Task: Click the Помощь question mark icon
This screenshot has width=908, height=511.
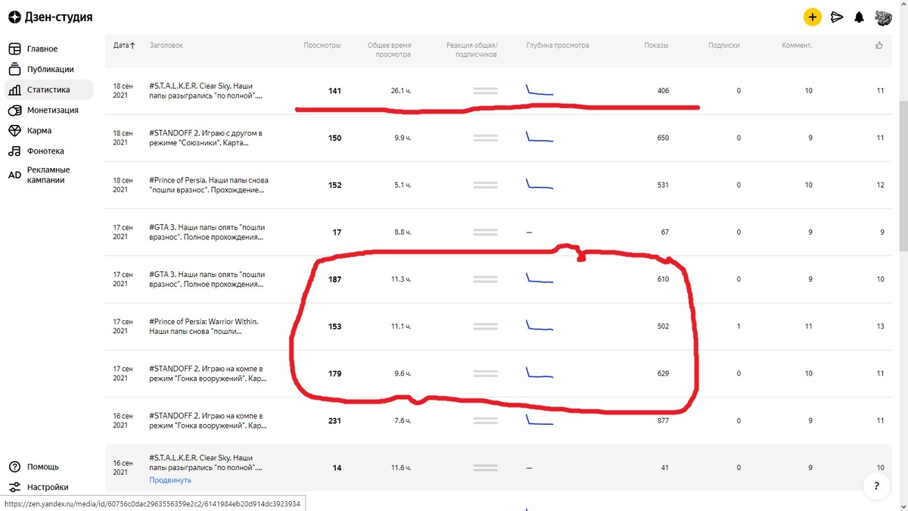Action: click(x=14, y=466)
